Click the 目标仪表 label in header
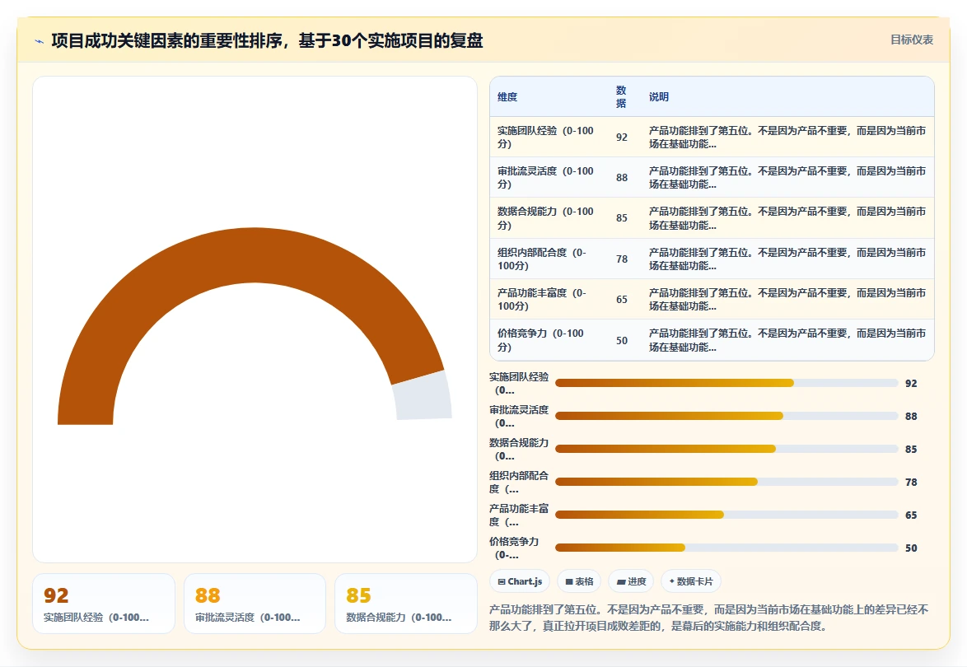 (912, 40)
